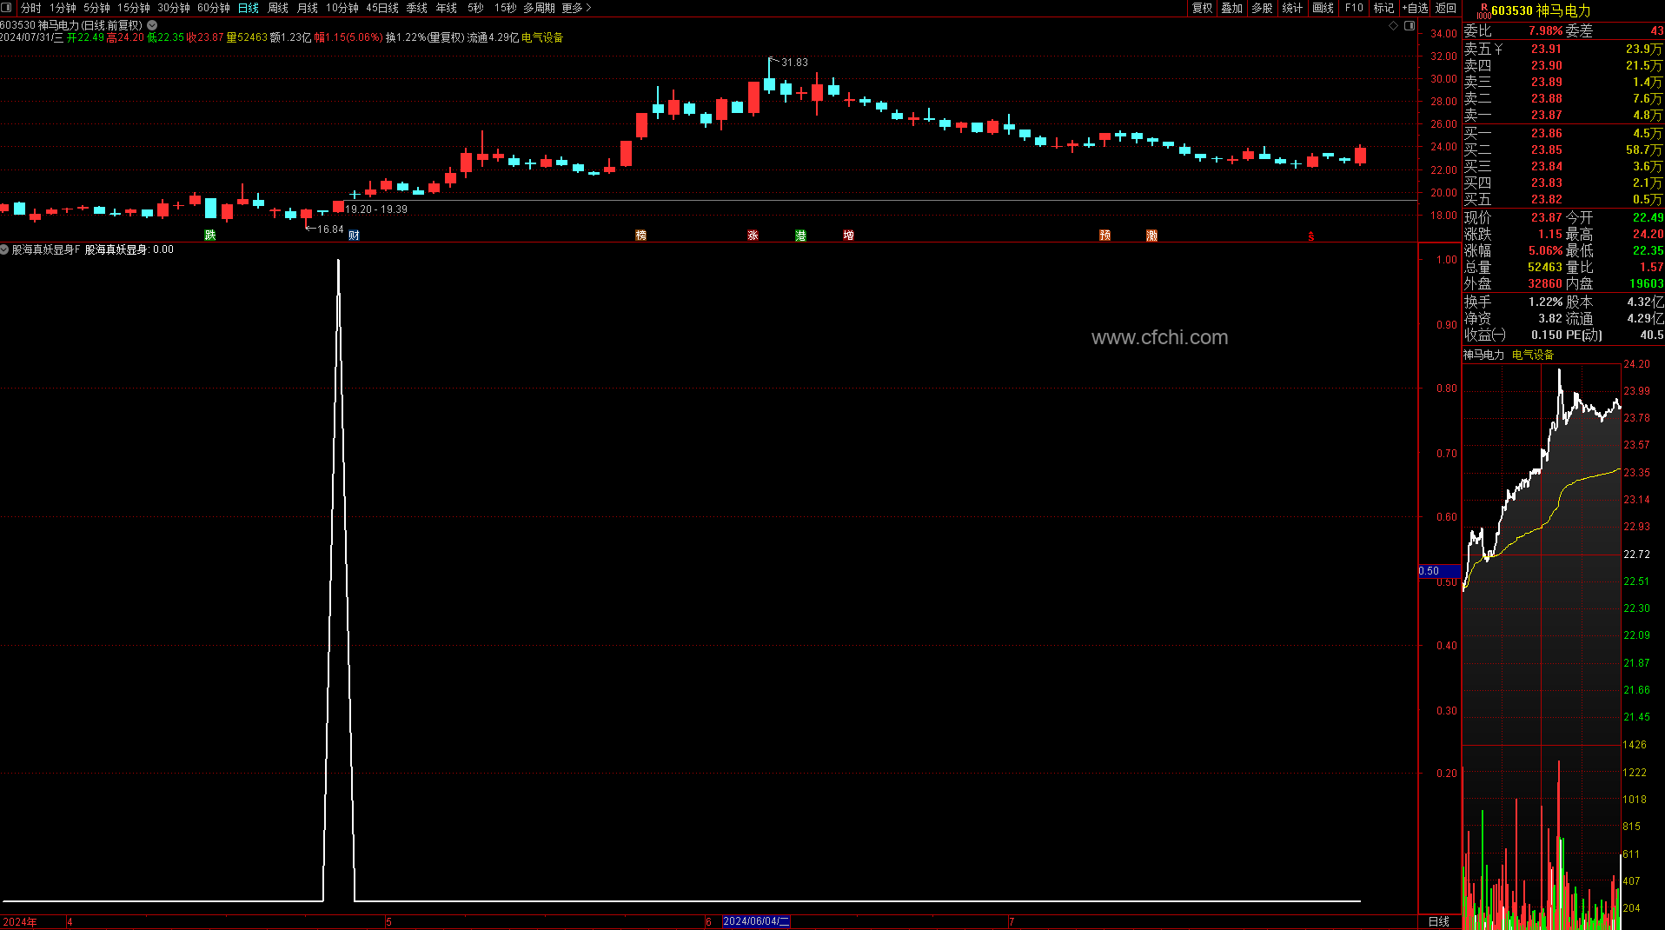The height and width of the screenshot is (930, 1665).
Task: Click the 2024/06/04 date marker on the timeline
Action: tap(756, 921)
